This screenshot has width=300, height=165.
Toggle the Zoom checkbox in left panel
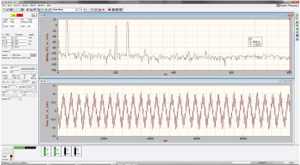tap(13, 82)
